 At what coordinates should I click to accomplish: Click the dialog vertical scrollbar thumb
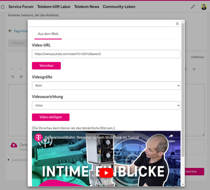click(183, 90)
